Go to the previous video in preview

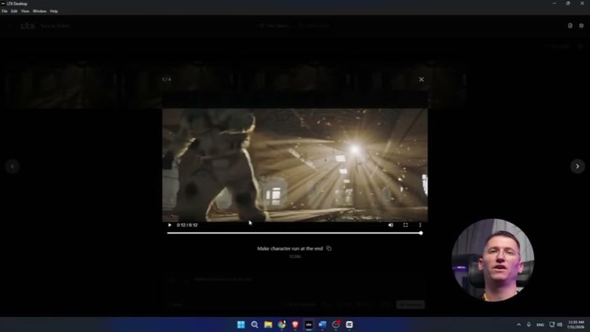pyautogui.click(x=12, y=166)
